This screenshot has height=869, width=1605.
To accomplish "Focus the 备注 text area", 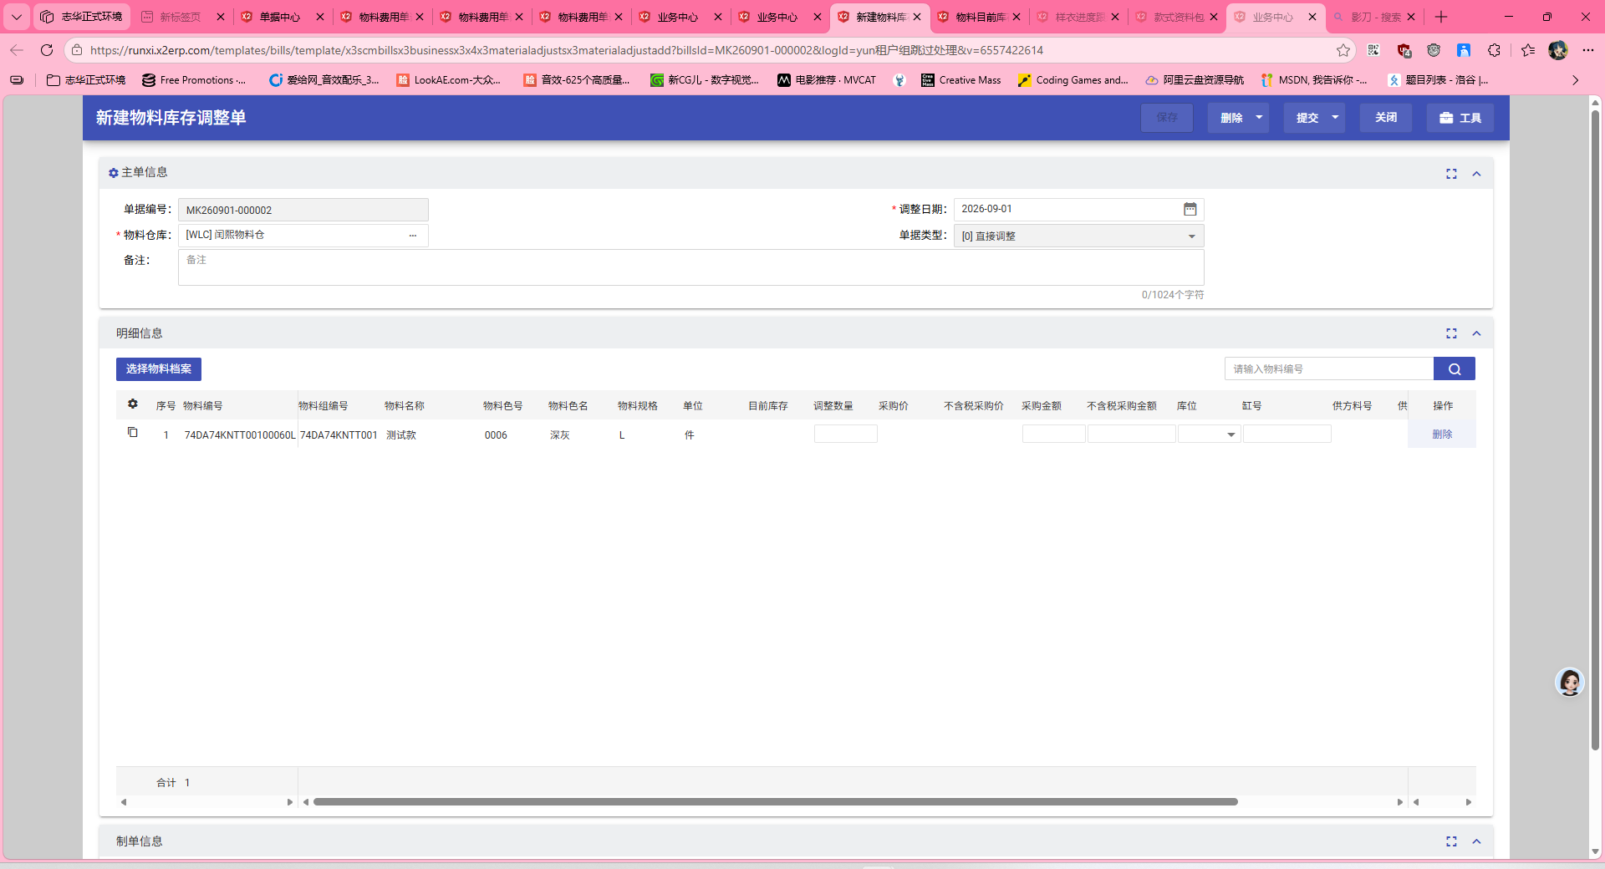I will pos(690,267).
